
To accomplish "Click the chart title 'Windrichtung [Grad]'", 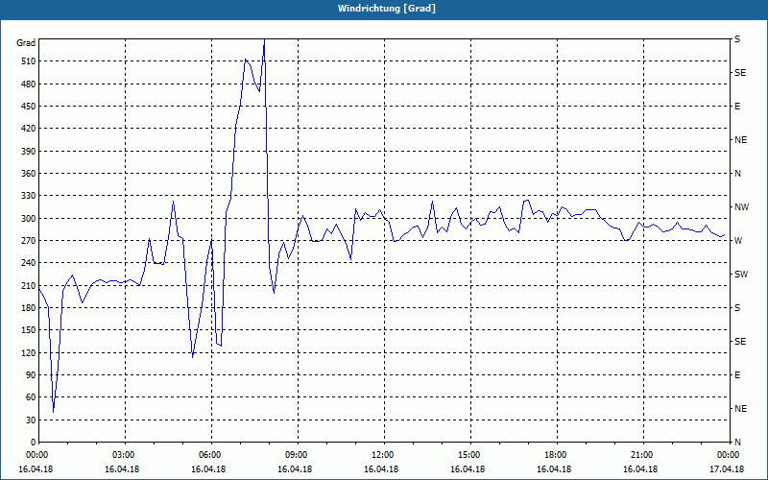I will click(387, 9).
